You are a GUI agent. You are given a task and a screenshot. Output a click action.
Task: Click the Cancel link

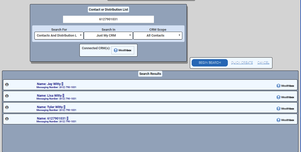(263, 63)
